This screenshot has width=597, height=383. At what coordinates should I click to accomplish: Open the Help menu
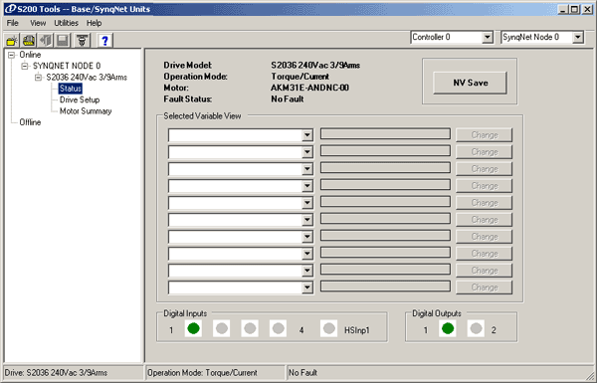tap(94, 23)
